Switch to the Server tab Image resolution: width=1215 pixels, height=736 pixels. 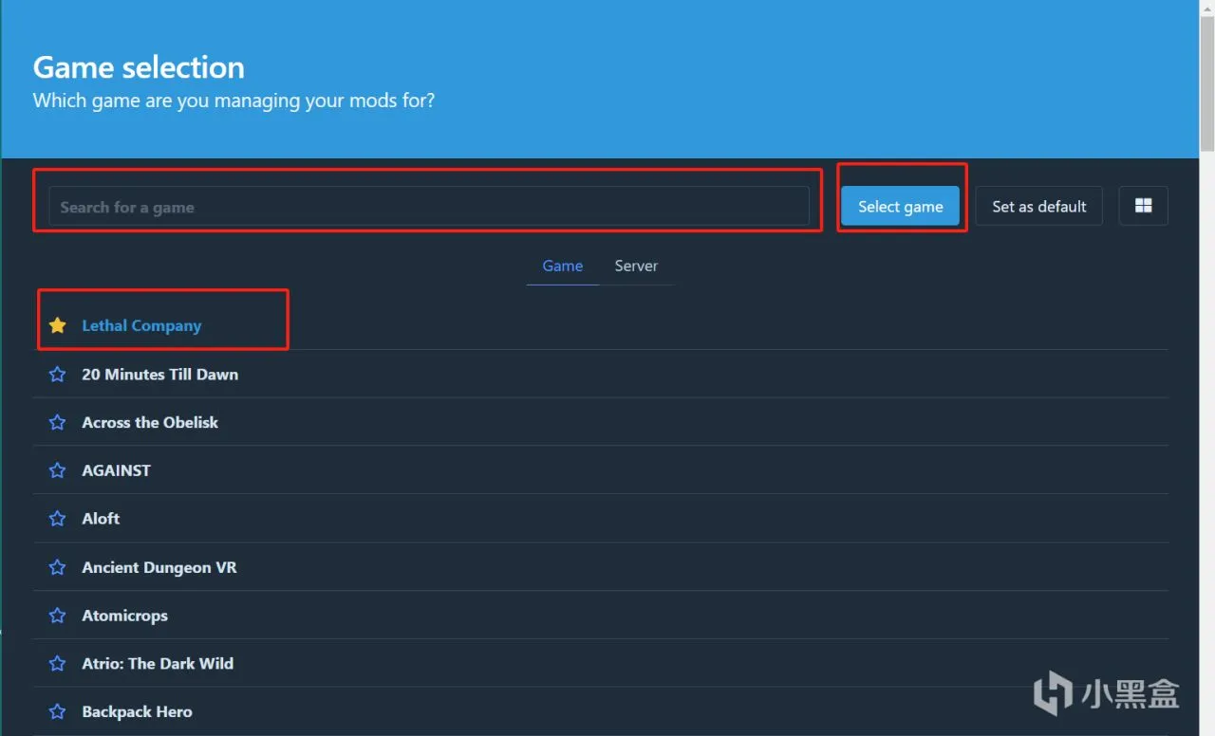[x=636, y=266]
